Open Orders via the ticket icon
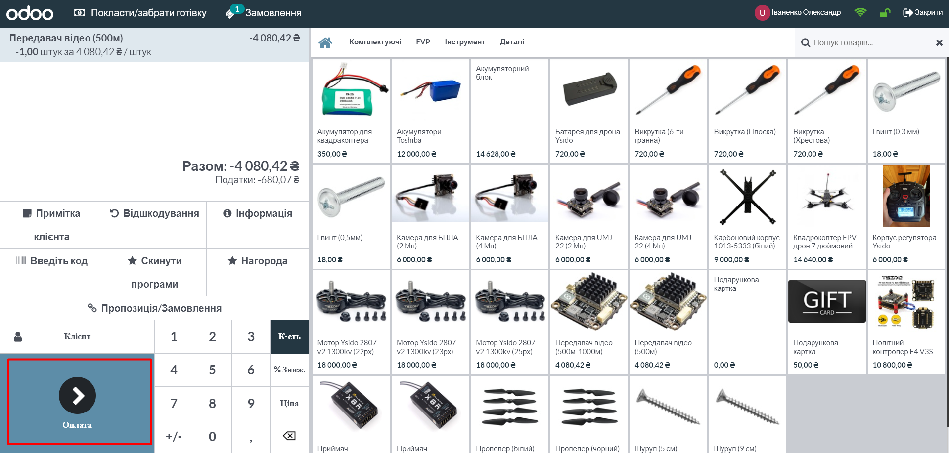This screenshot has height=453, width=949. [230, 13]
